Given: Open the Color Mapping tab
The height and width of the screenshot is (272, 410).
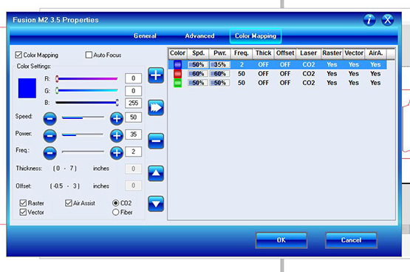Looking at the screenshot, I should (x=256, y=35).
